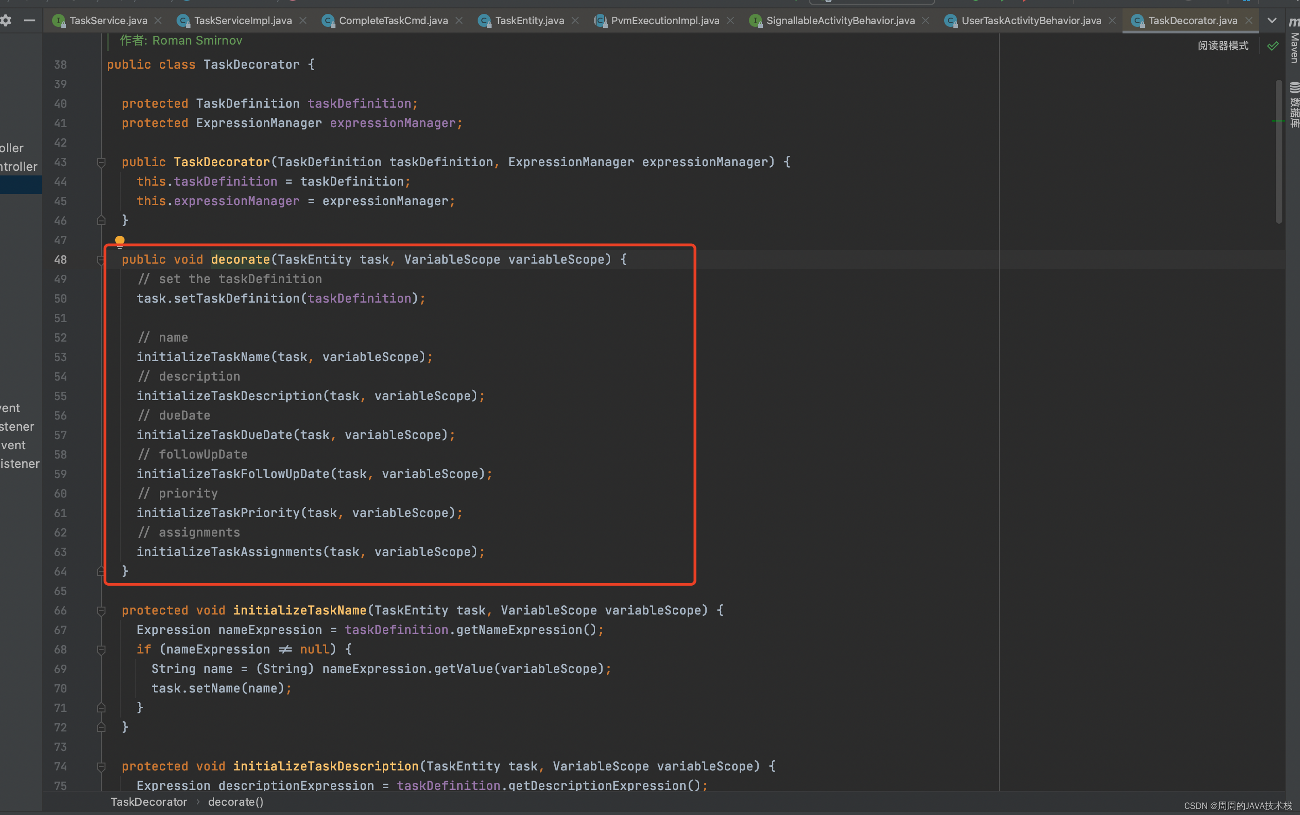Click decorate() breadcrumb item
The width and height of the screenshot is (1300, 815).
click(x=236, y=802)
